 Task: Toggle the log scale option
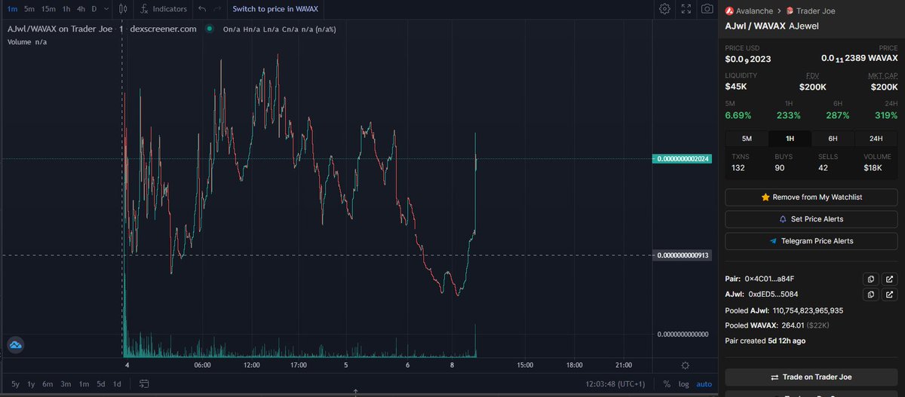(x=683, y=384)
